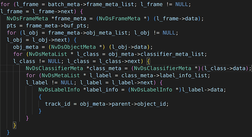Click NvDsClassifierMeta cast in parentheses
This screenshot has width=252, height=137.
pyautogui.click(x=163, y=68)
